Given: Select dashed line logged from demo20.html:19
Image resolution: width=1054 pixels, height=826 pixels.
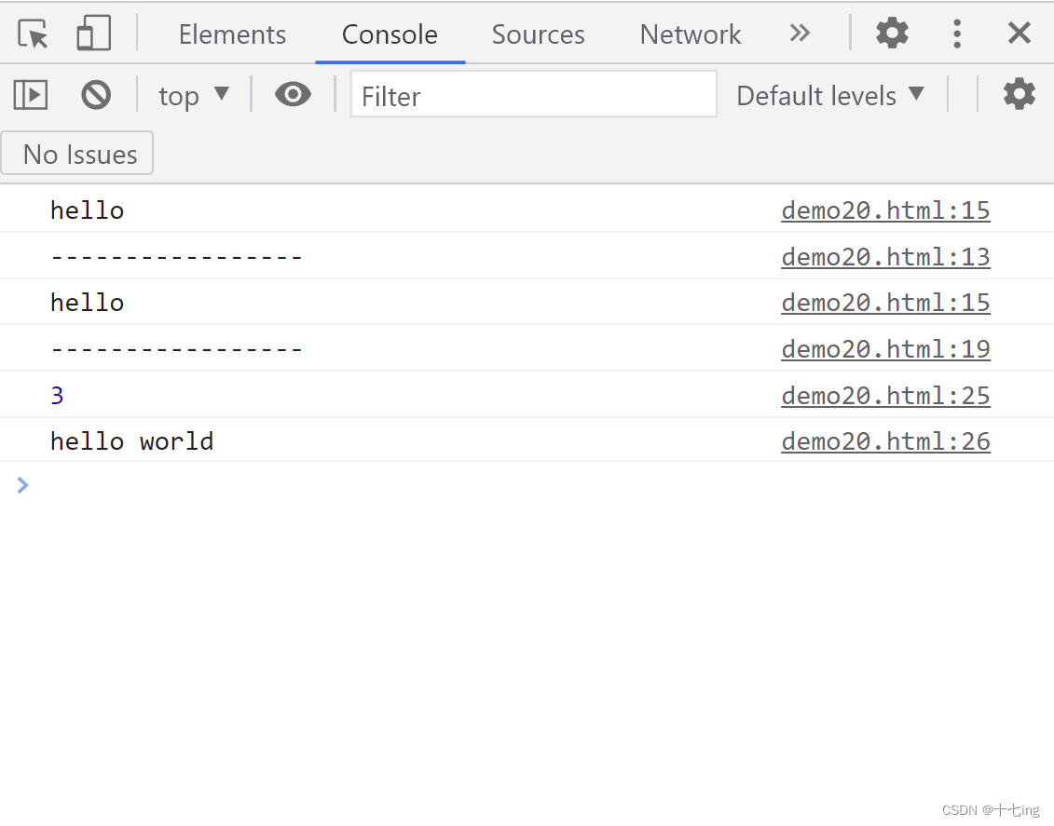Looking at the screenshot, I should [177, 348].
